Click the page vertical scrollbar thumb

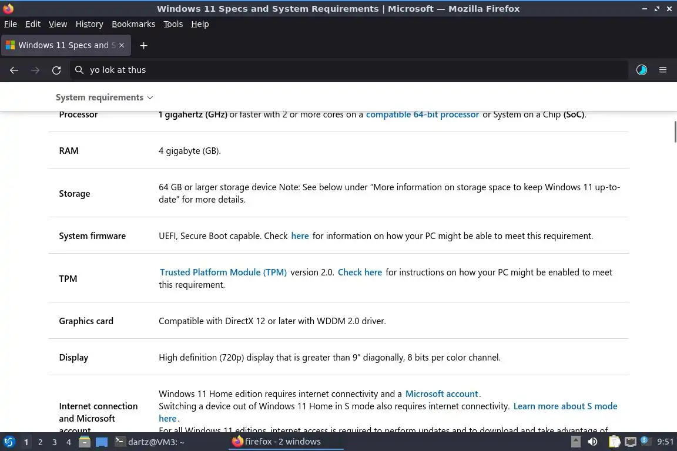tap(675, 132)
